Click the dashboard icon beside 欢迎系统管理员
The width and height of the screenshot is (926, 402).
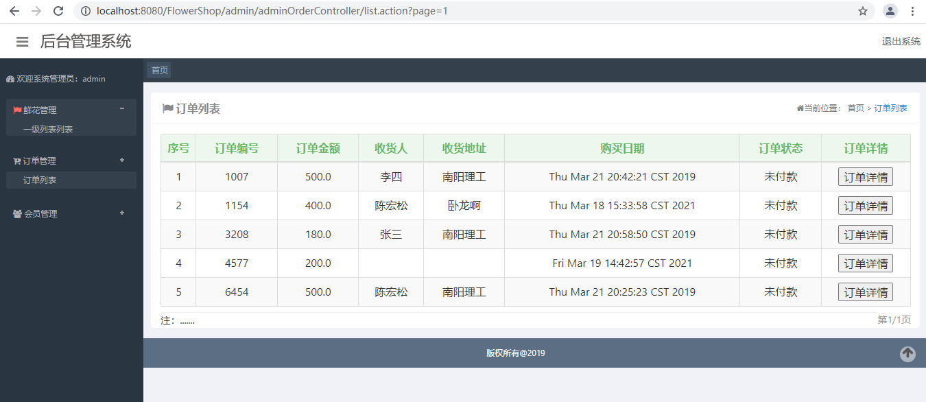[10, 79]
